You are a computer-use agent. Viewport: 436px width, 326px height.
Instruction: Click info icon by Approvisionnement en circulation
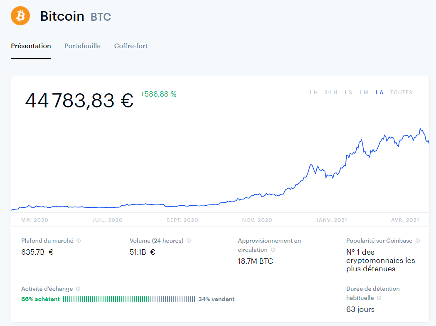coord(273,250)
